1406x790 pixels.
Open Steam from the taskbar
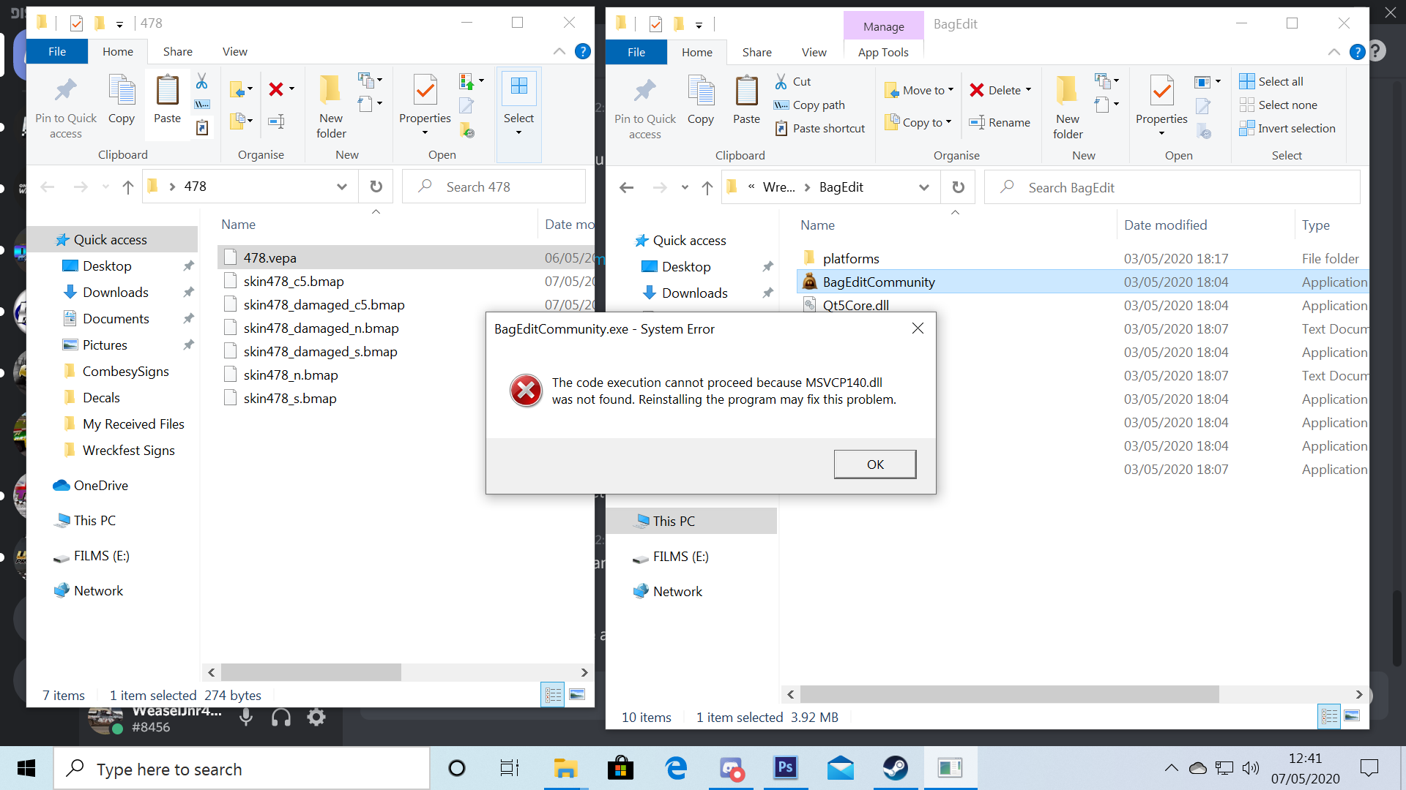pos(895,768)
